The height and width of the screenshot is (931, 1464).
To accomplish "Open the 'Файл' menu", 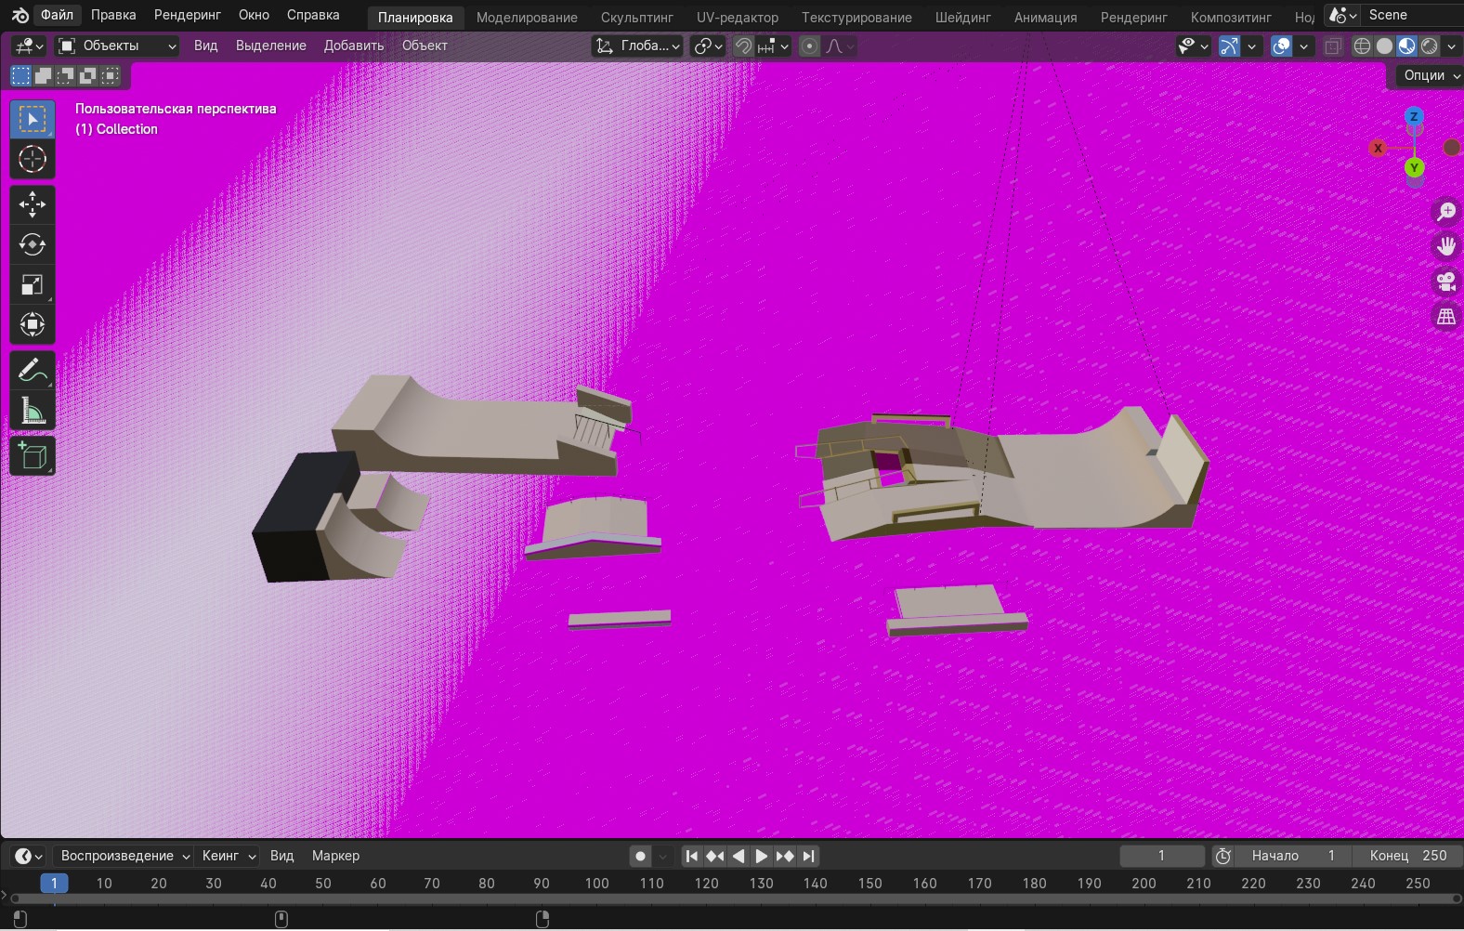I will (57, 15).
